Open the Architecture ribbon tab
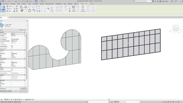 pyautogui.click(x=5, y=4)
